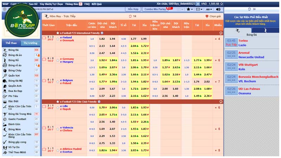The height and width of the screenshot is (158, 281).
Task: Click the Bóng Rổ basketball icon
Action: pyautogui.click(x=5, y=60)
